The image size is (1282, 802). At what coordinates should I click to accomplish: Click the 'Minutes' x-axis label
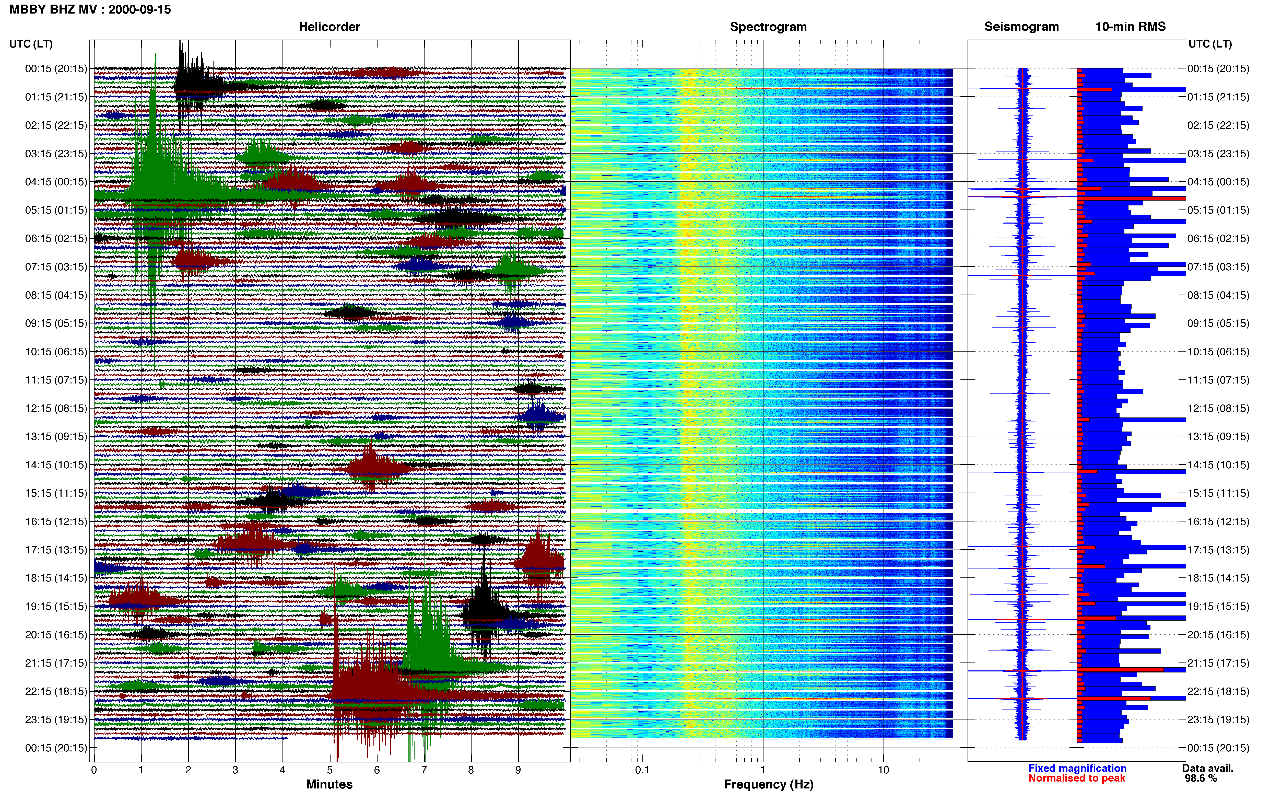pyautogui.click(x=329, y=784)
